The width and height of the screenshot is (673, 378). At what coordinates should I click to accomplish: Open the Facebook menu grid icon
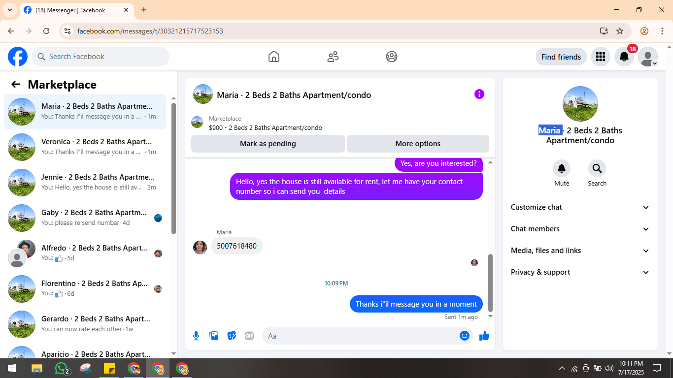coord(600,57)
